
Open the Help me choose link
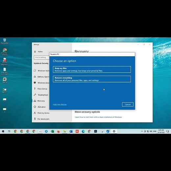[x=60, y=105]
